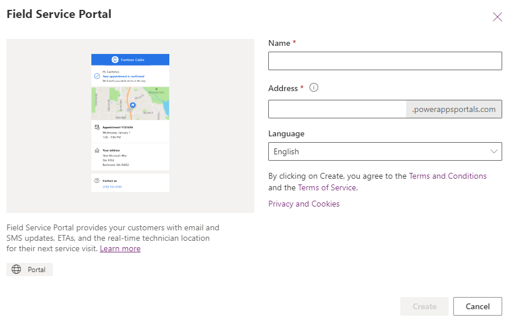Click the Create button
Screen dimensions: 508x322
click(424, 306)
